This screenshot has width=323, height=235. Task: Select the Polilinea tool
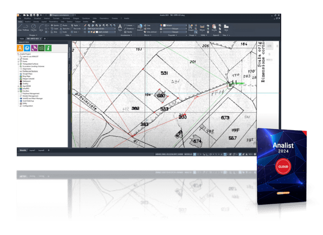pos(26,27)
